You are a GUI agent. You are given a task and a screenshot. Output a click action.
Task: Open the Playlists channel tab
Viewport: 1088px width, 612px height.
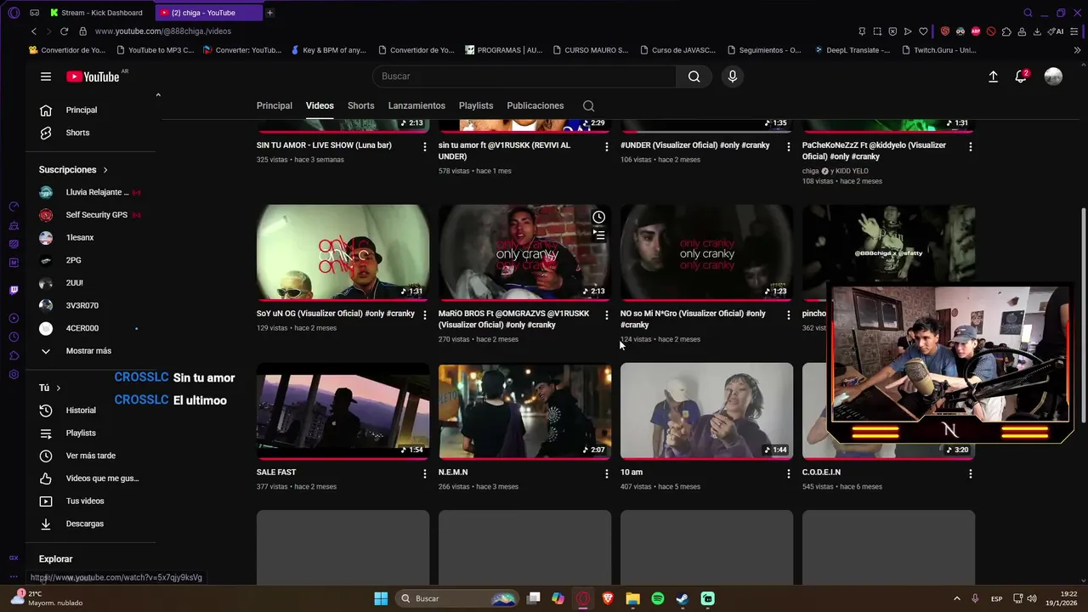click(476, 105)
